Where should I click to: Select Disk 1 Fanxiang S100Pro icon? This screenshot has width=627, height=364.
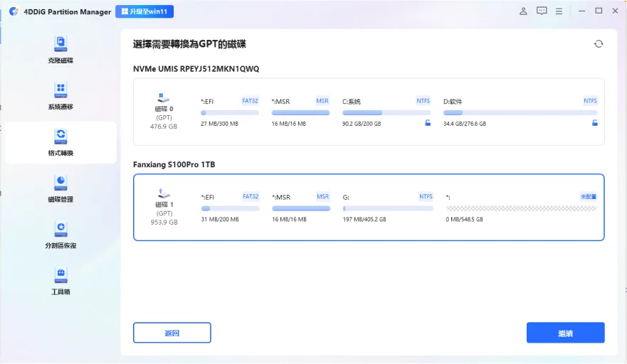164,193
